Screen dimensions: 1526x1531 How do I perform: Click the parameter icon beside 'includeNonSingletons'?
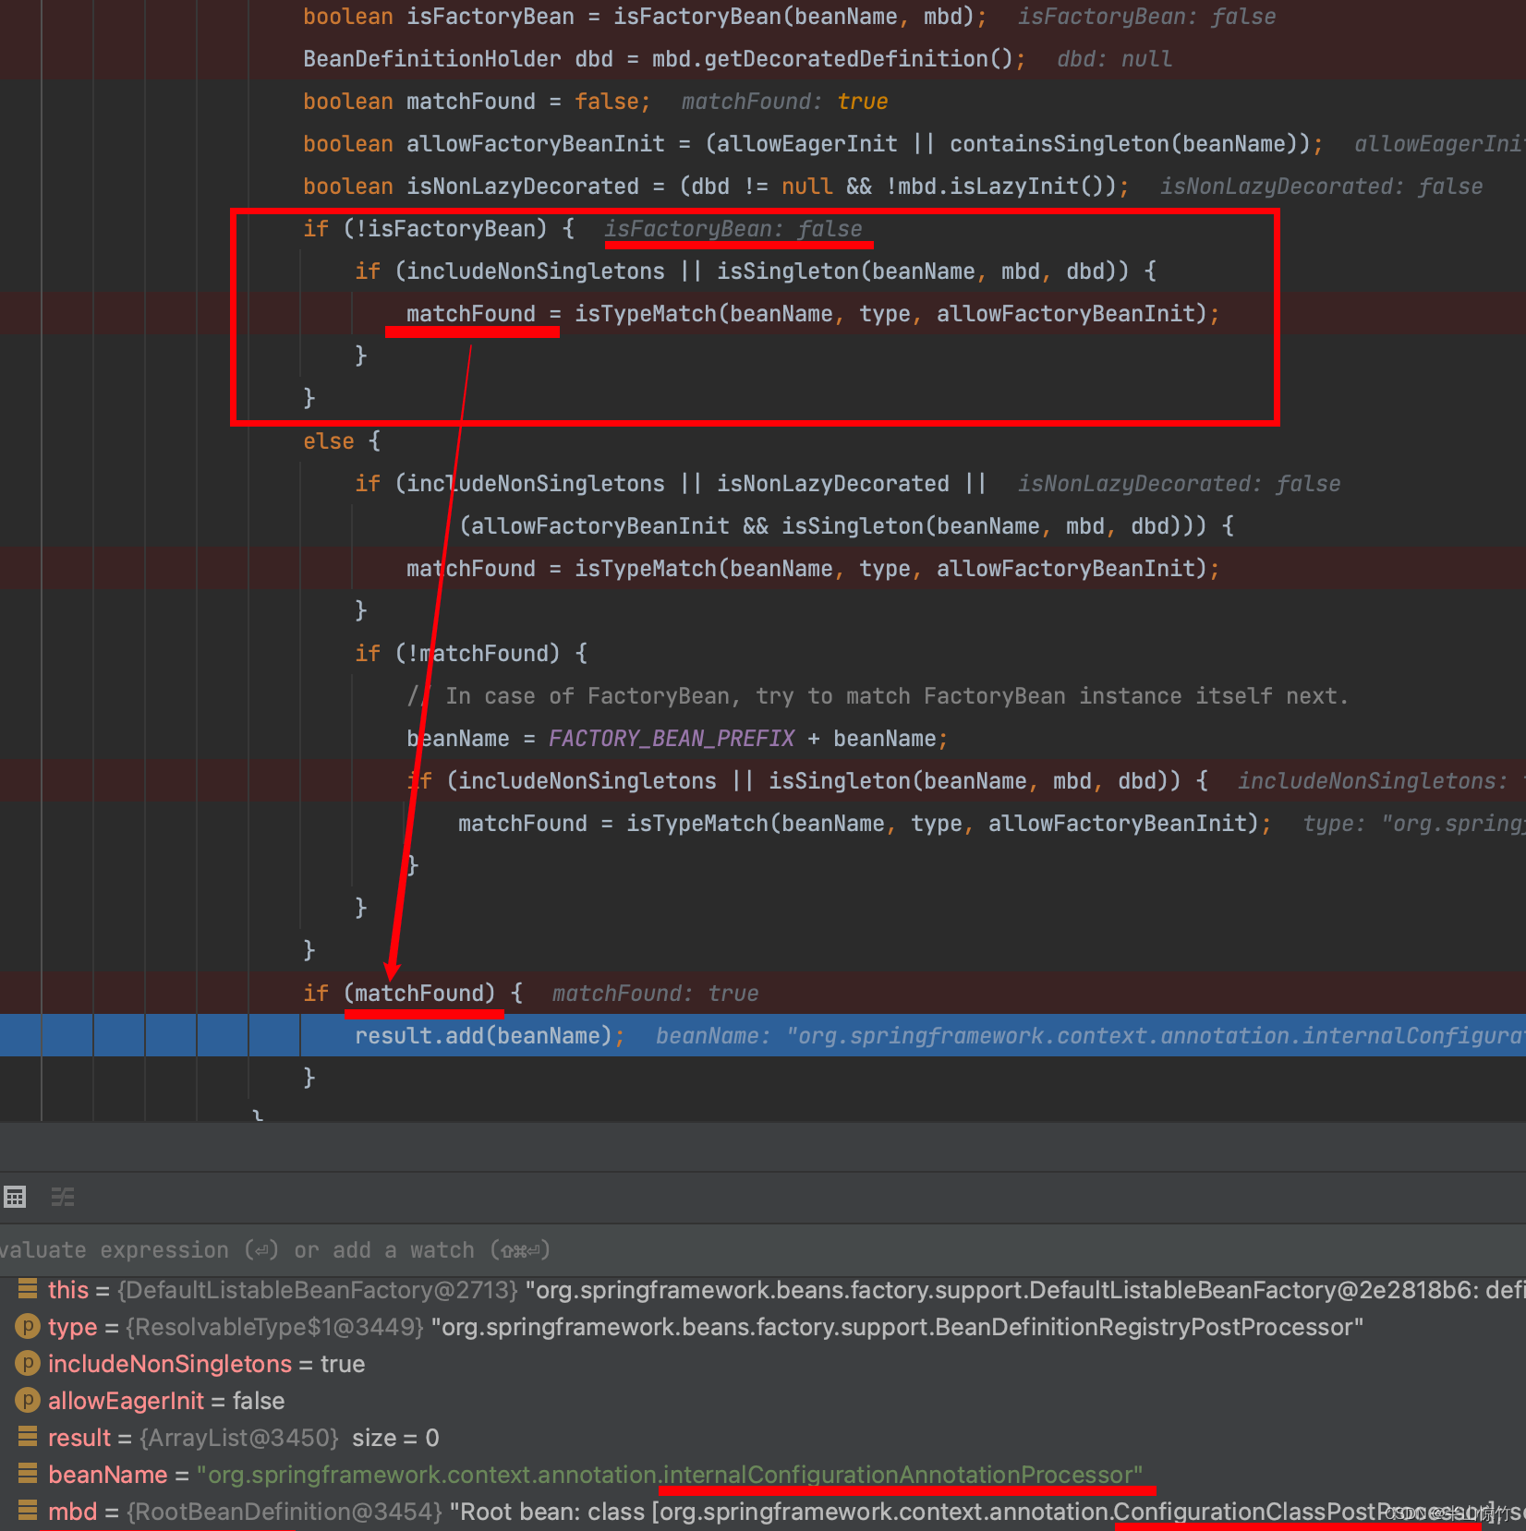[28, 1363]
